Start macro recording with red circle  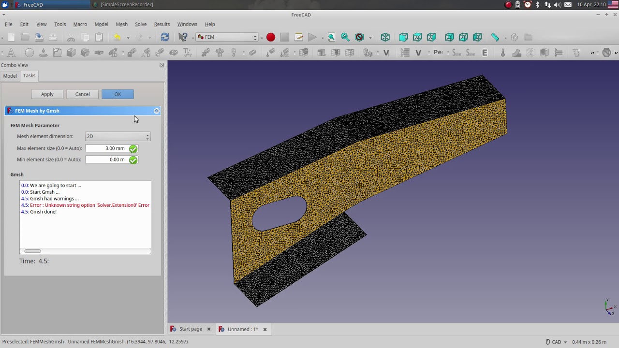tap(271, 37)
